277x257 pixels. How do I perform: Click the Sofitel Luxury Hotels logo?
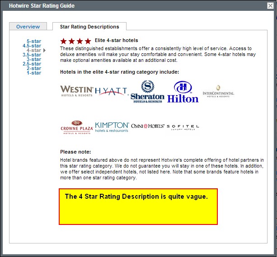tap(183, 127)
